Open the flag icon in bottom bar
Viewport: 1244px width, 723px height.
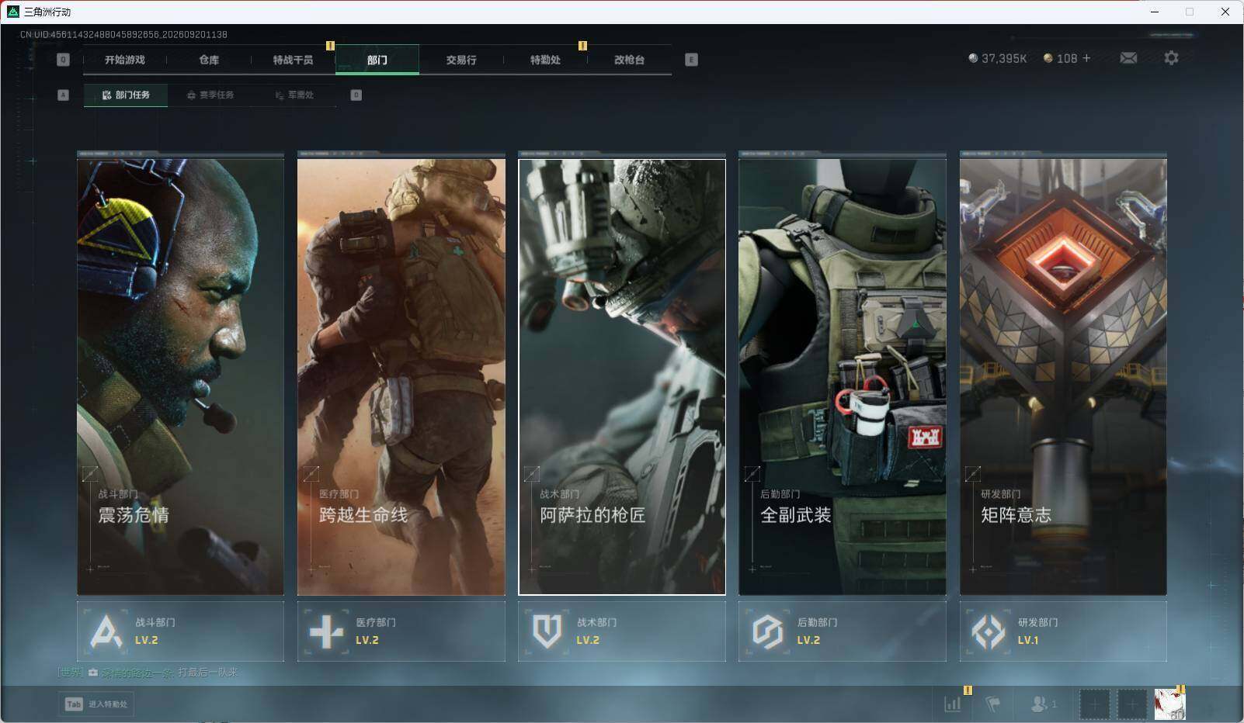click(x=993, y=704)
